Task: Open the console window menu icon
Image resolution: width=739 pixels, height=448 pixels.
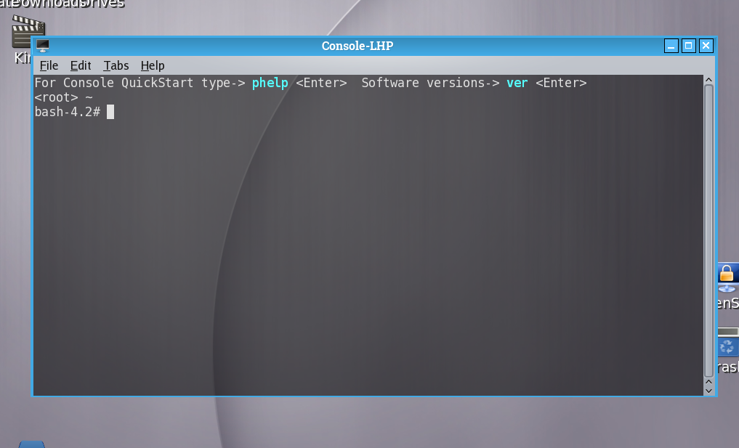Action: pyautogui.click(x=43, y=46)
